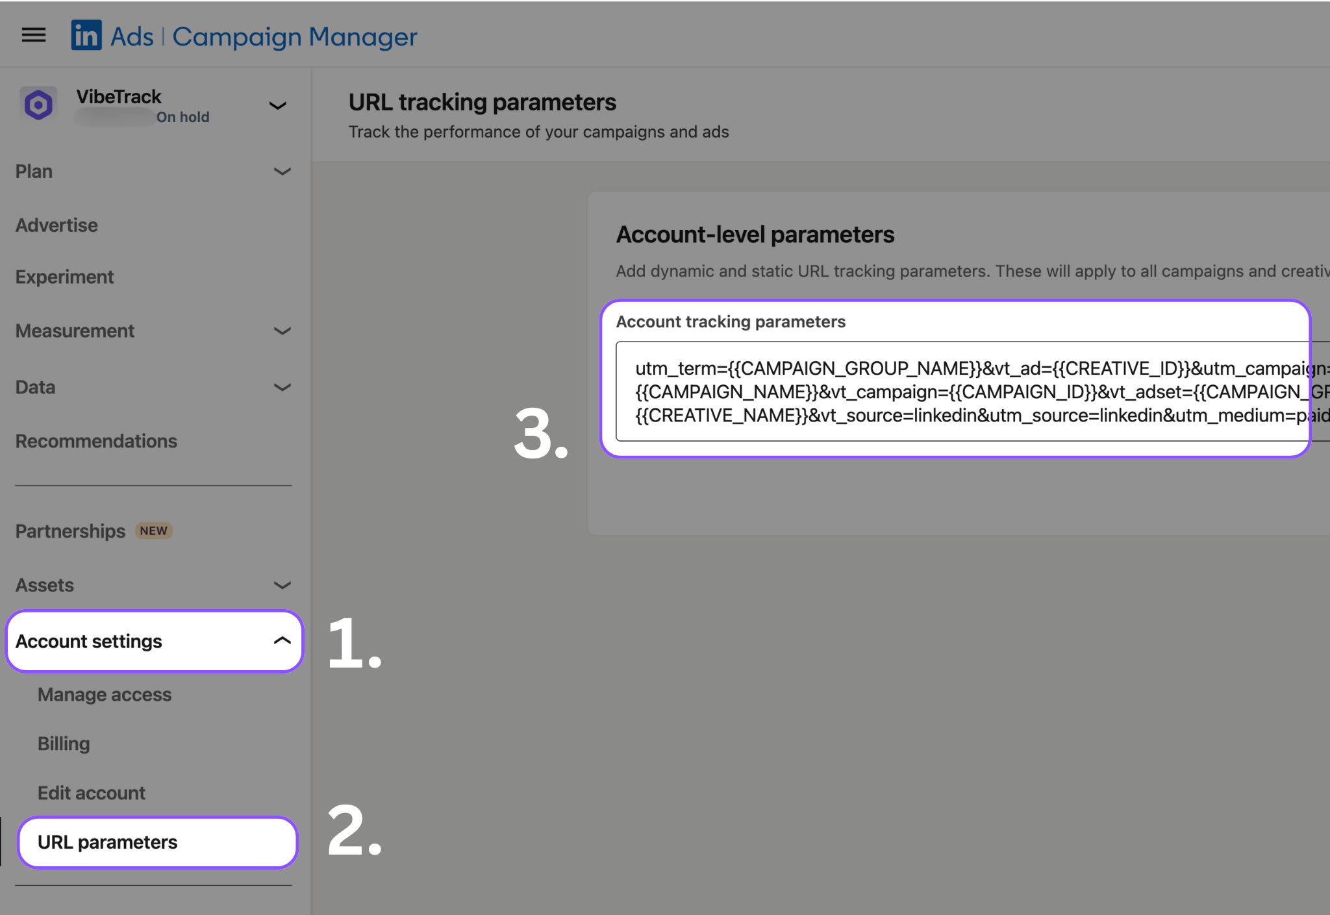Screen dimensions: 1330x915
Task: Expand the Measurement section chevron
Action: click(x=282, y=331)
